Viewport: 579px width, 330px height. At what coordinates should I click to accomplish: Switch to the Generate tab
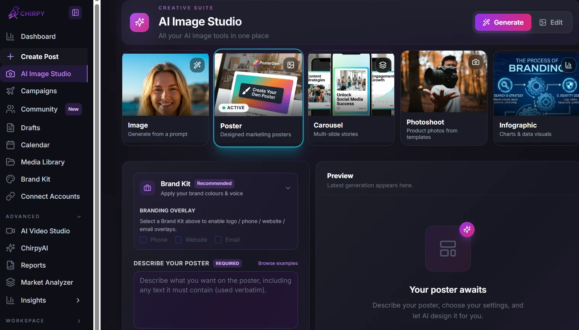point(503,22)
